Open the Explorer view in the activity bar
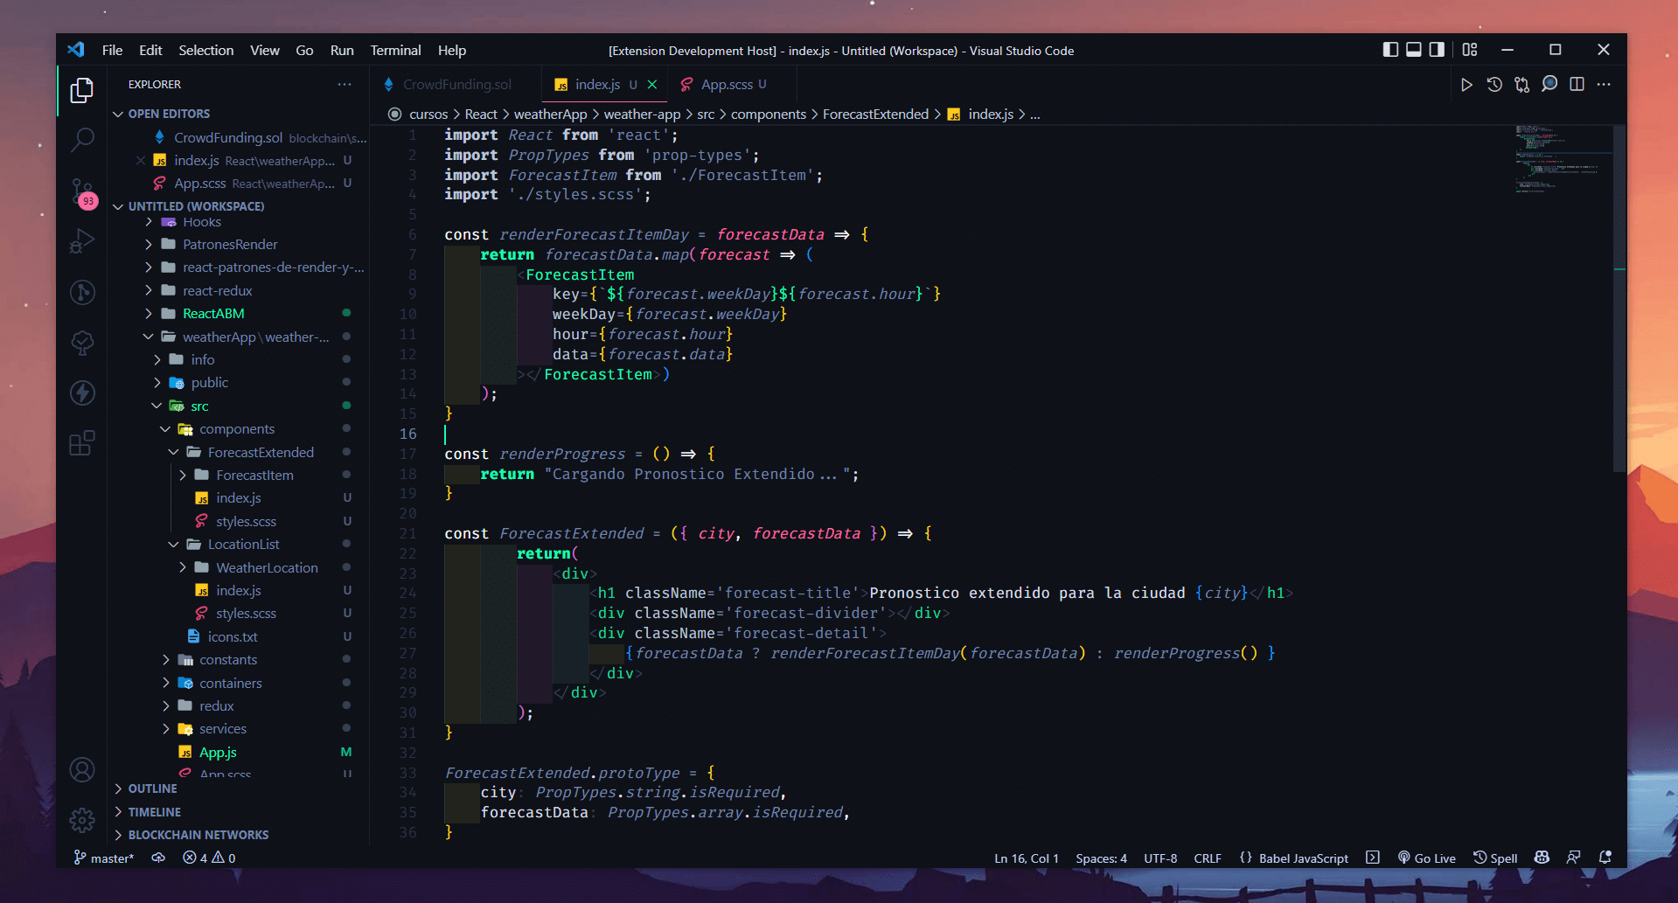The height and width of the screenshot is (903, 1678). click(x=82, y=90)
